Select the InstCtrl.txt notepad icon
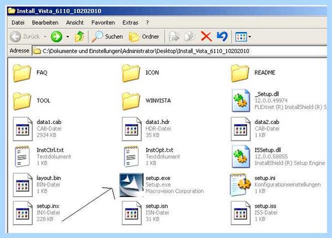332x238 pixels. 22,157
